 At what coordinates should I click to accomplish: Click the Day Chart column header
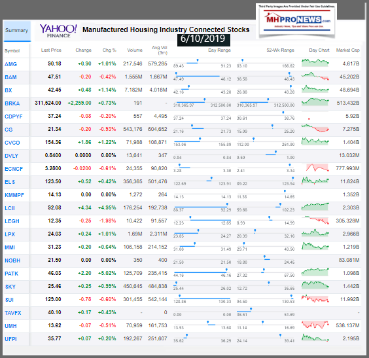pos(319,50)
